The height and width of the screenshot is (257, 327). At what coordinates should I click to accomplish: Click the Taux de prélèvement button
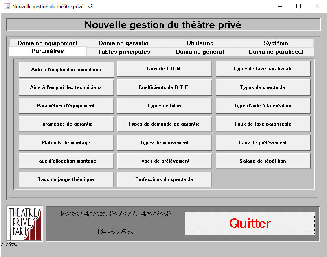[x=263, y=143]
